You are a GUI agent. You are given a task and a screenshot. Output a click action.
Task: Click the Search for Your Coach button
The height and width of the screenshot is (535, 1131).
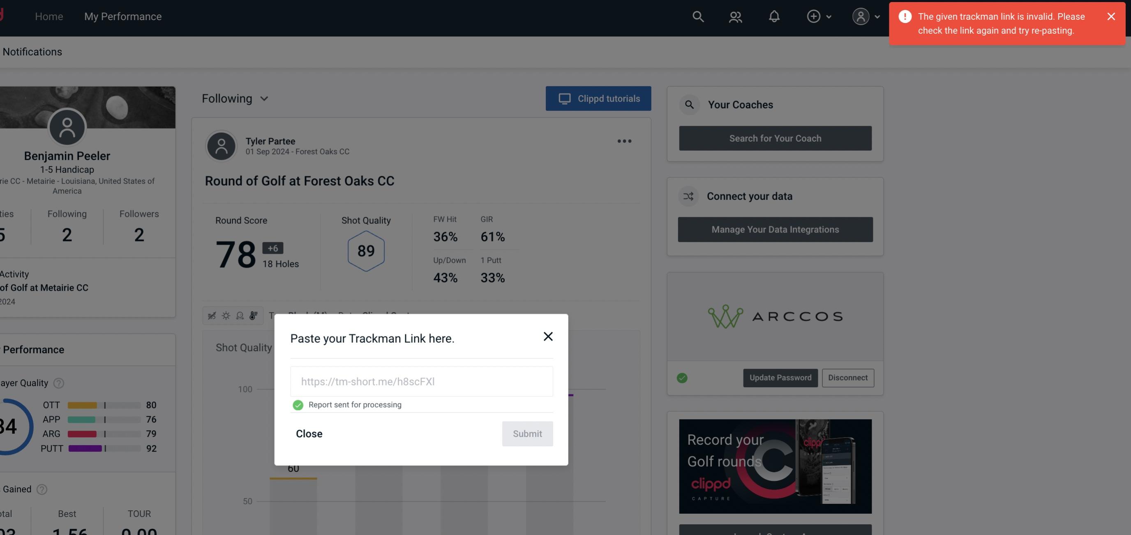tap(776, 138)
